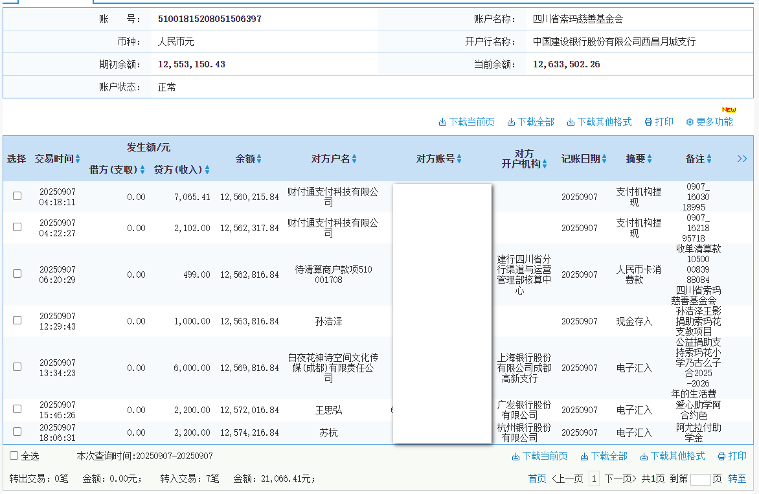Sort by 贷方(收入) amount

pos(207,170)
